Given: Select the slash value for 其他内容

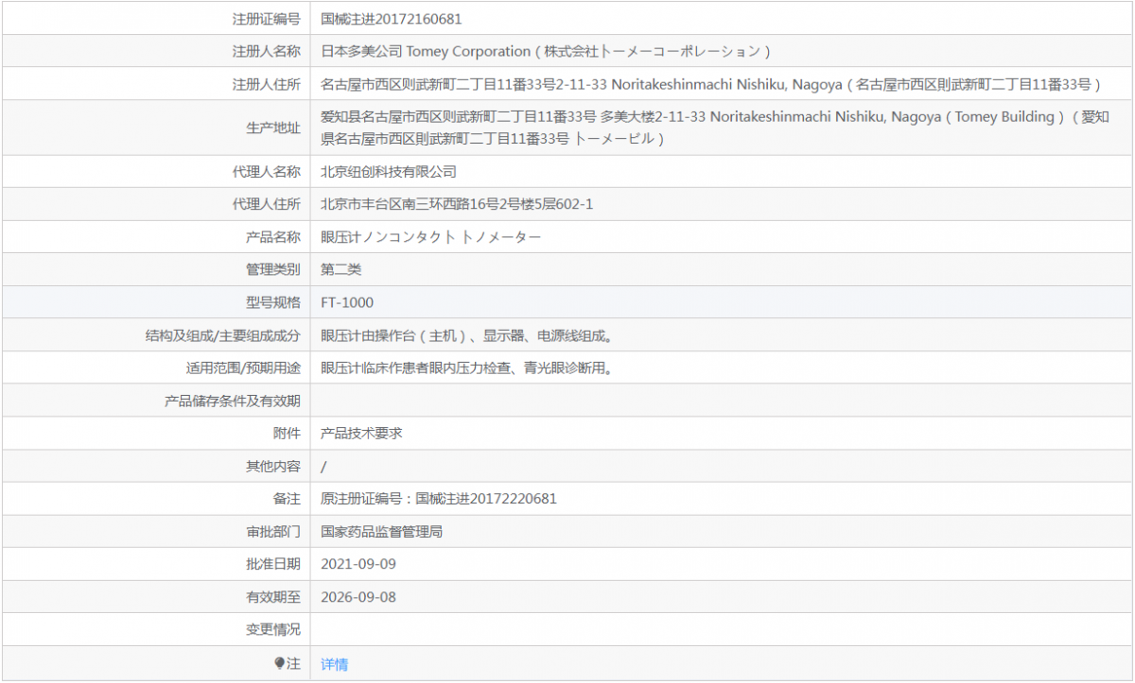Looking at the screenshot, I should (x=323, y=466).
